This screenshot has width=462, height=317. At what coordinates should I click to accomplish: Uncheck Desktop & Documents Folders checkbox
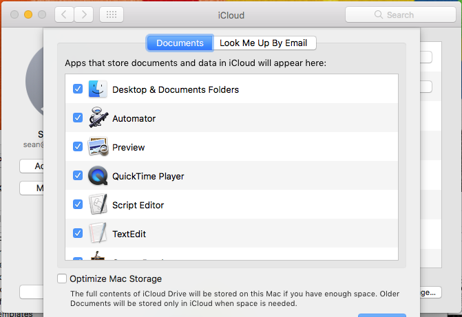coord(78,89)
